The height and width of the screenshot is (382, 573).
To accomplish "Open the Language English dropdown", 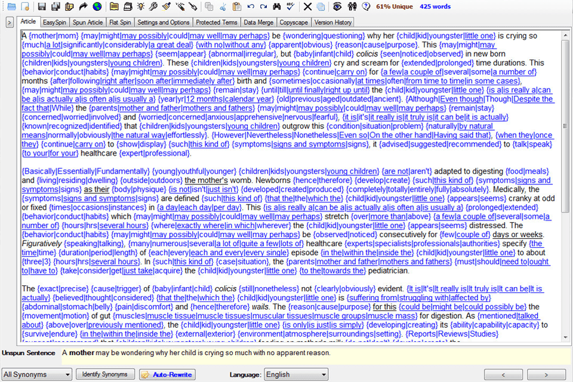I will coord(296,374).
